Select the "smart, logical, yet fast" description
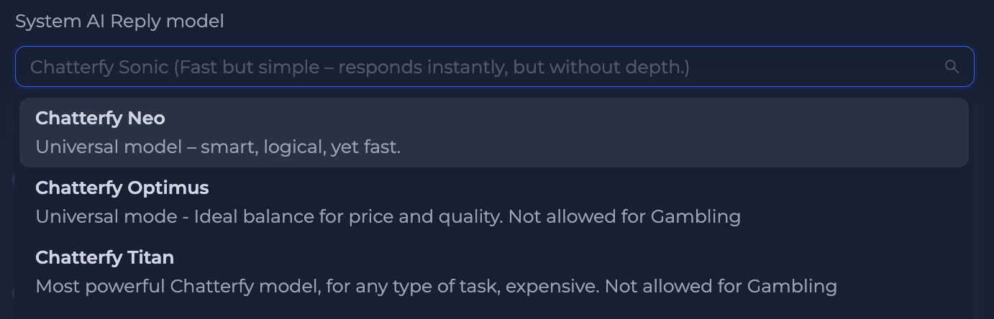Screen dimensions: 994x319 pyautogui.click(x=301, y=147)
